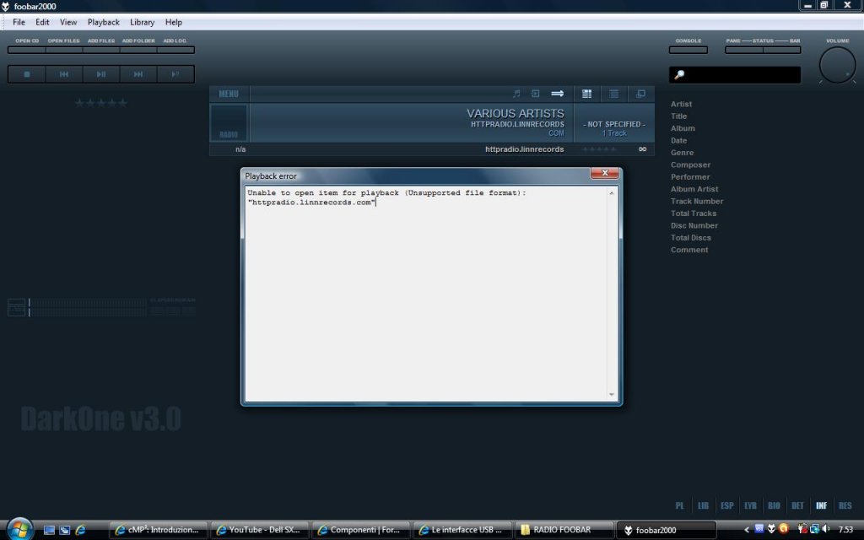Click the music note icon in playlist header

point(516,94)
